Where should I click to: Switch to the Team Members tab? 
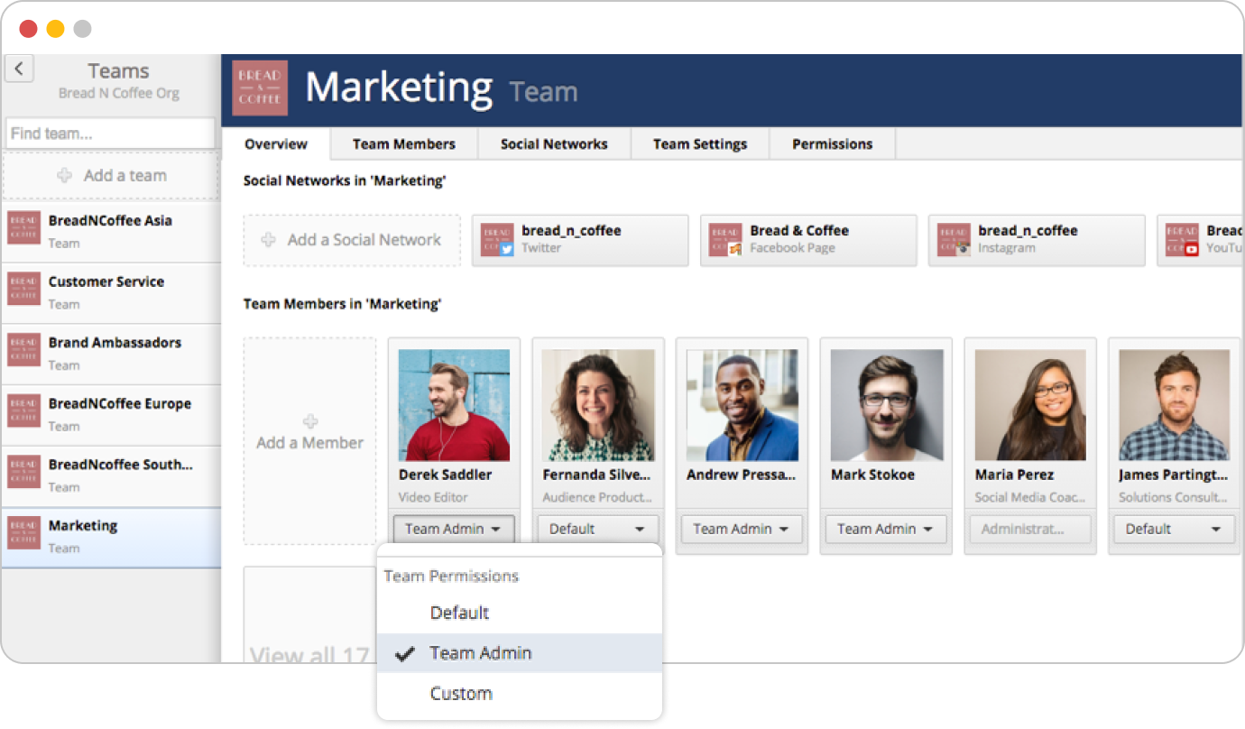[x=403, y=144]
